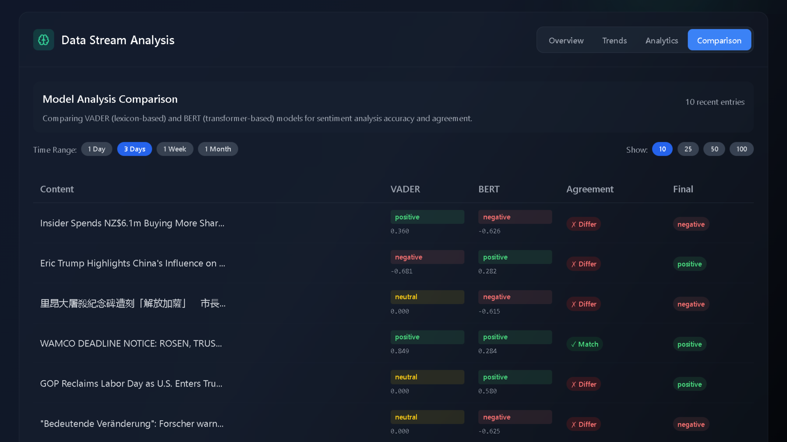The width and height of the screenshot is (787, 442).
Task: Click the '10 recent entries' label
Action: click(x=715, y=102)
